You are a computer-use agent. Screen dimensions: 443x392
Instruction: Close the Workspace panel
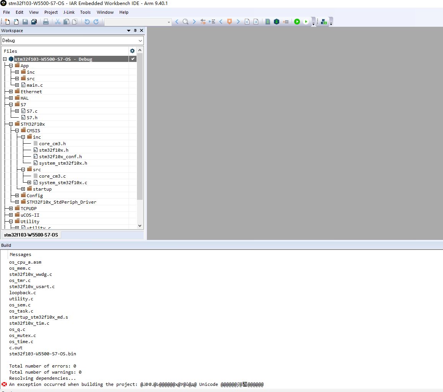[142, 31]
